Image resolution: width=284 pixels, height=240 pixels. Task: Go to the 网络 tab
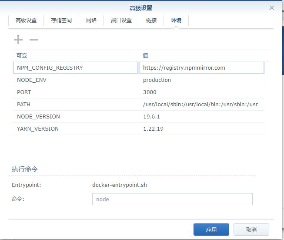[91, 20]
